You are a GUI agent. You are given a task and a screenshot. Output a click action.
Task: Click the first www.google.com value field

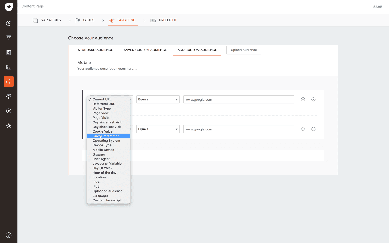click(239, 99)
